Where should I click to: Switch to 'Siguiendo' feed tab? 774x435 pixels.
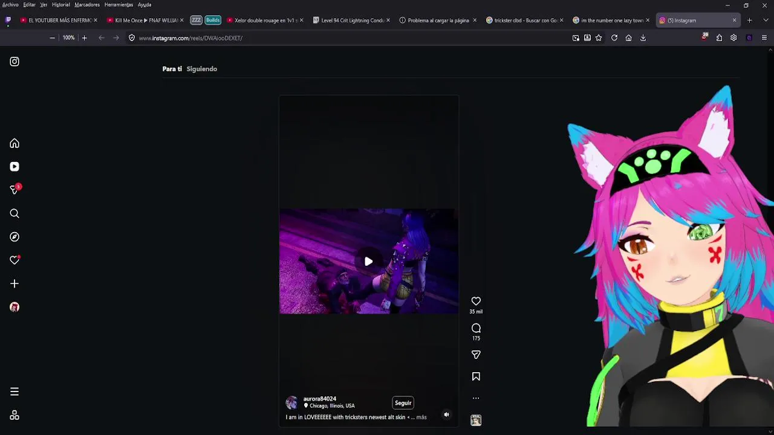coord(201,69)
